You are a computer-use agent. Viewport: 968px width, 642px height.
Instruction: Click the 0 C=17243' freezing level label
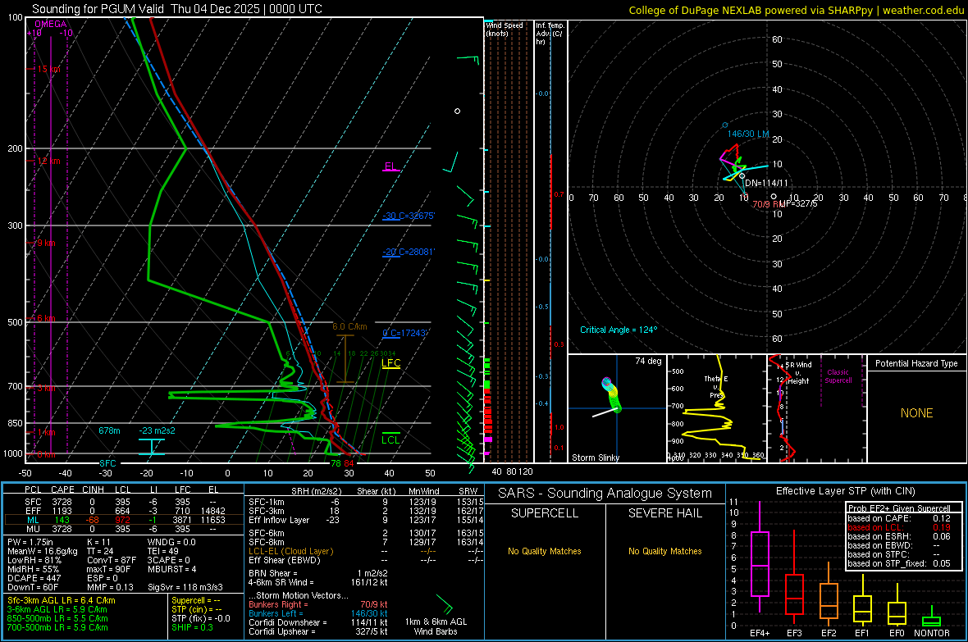click(x=404, y=333)
